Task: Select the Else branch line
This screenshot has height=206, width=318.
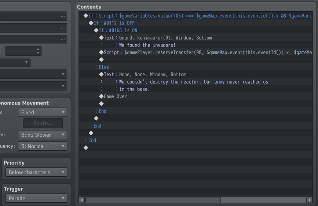Action: [x=104, y=67]
